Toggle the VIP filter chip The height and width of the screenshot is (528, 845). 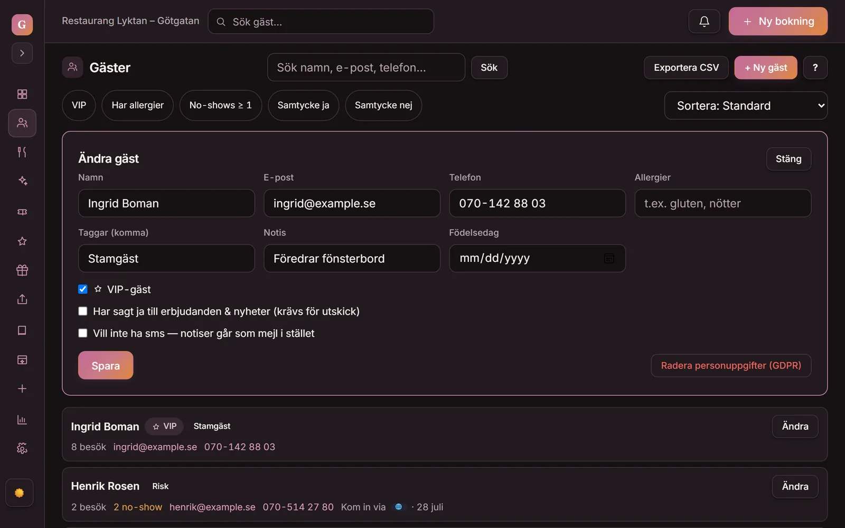tap(79, 105)
